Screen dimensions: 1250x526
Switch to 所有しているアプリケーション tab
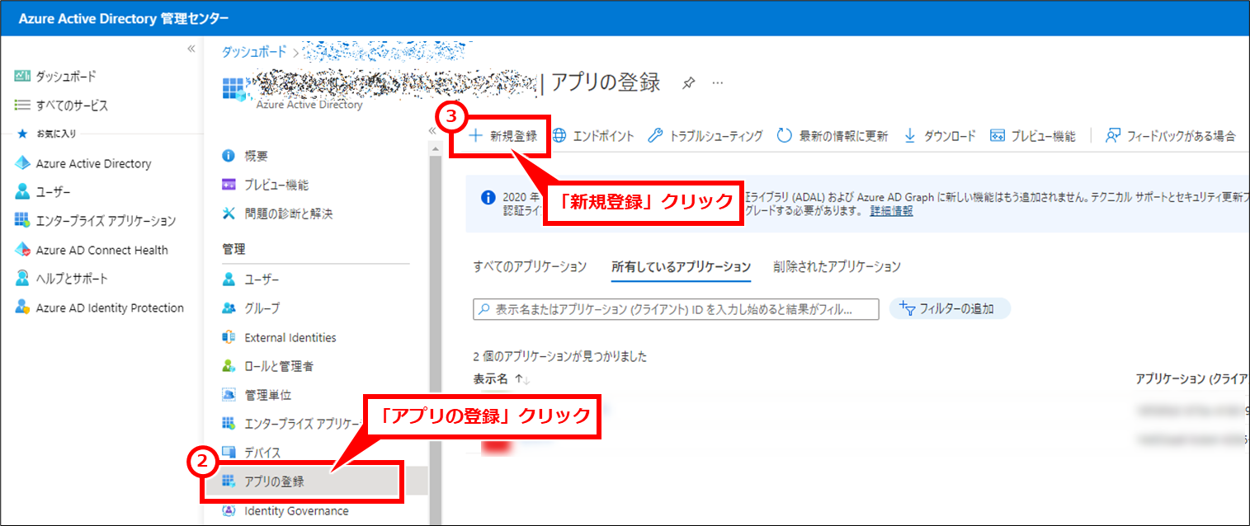[682, 266]
